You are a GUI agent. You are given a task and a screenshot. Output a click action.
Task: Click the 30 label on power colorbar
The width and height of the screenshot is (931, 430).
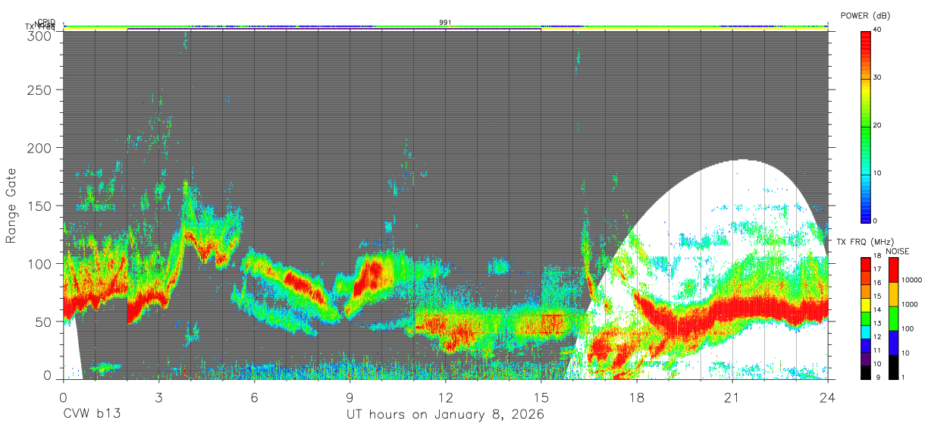coord(878,77)
